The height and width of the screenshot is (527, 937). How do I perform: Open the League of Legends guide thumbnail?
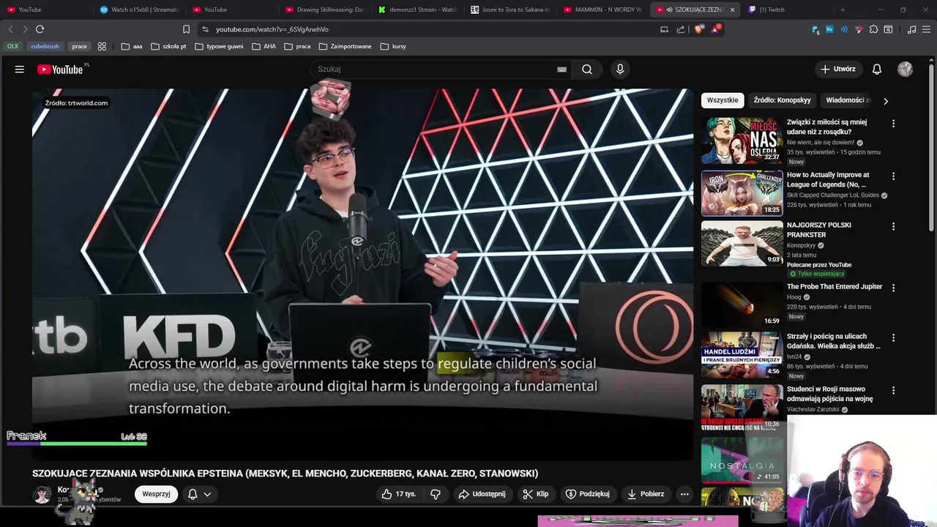coord(742,193)
